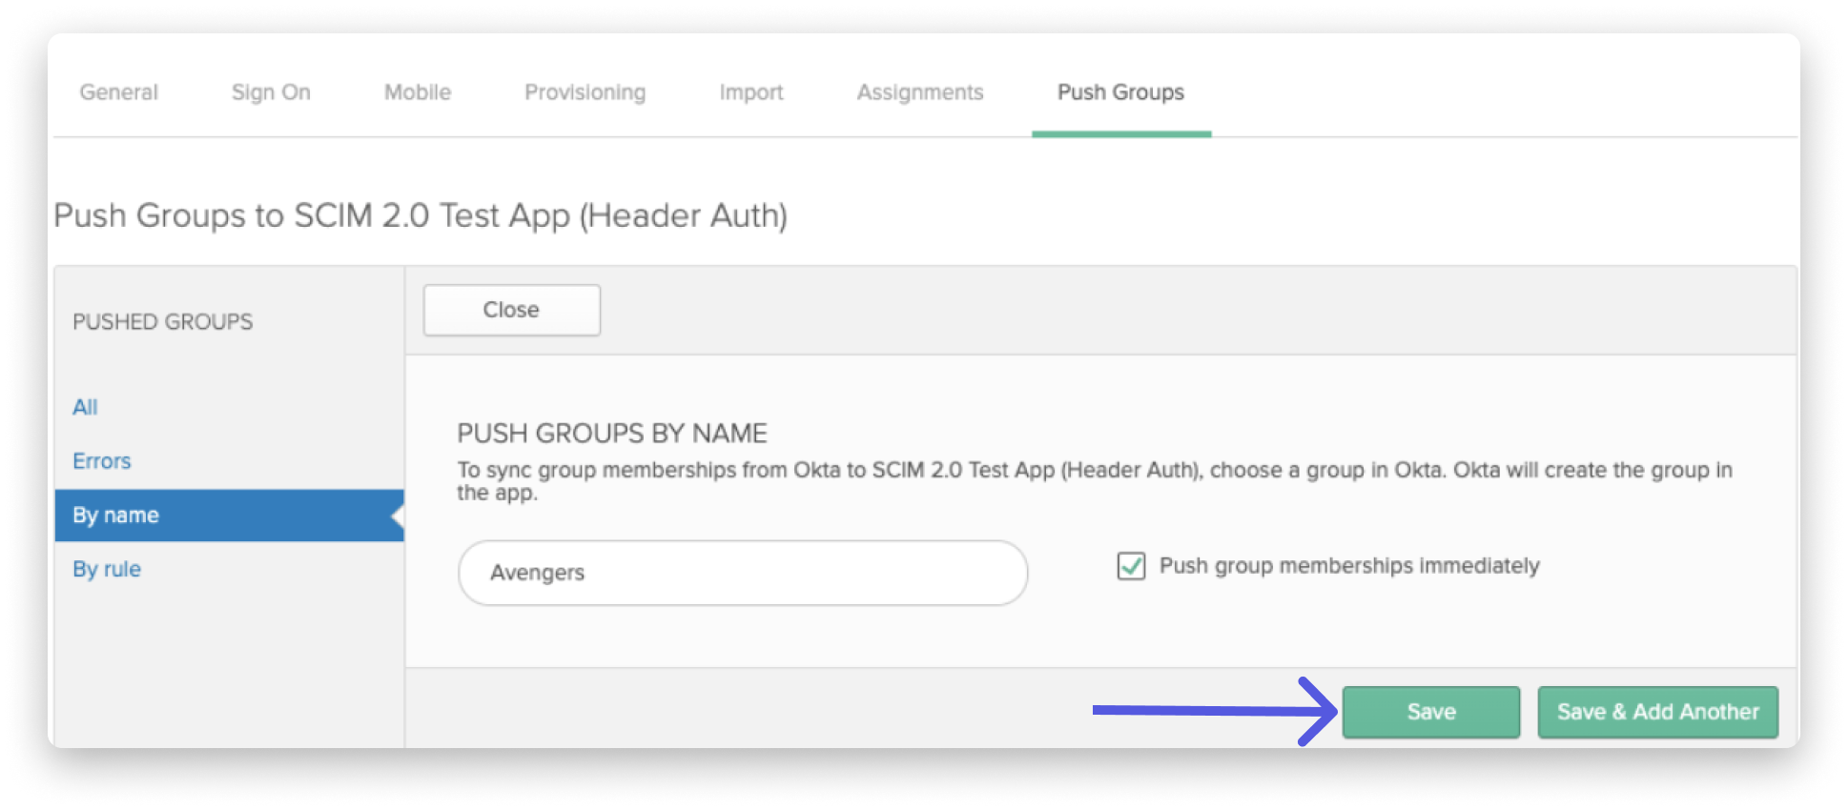Choose the By rule option
This screenshot has width=1848, height=810.
pos(107,569)
